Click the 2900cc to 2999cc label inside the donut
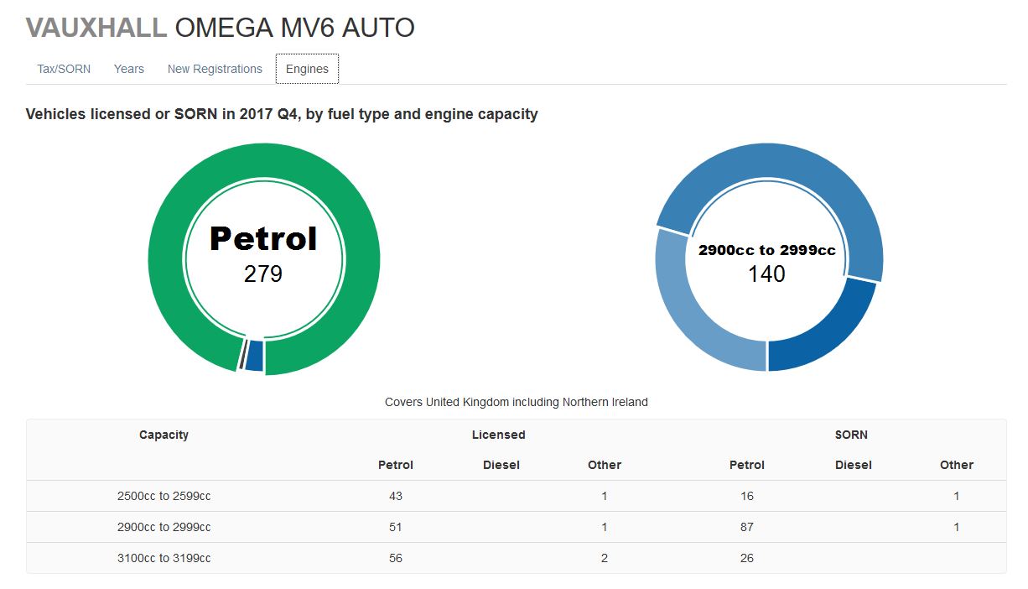The width and height of the screenshot is (1028, 589). (x=767, y=250)
